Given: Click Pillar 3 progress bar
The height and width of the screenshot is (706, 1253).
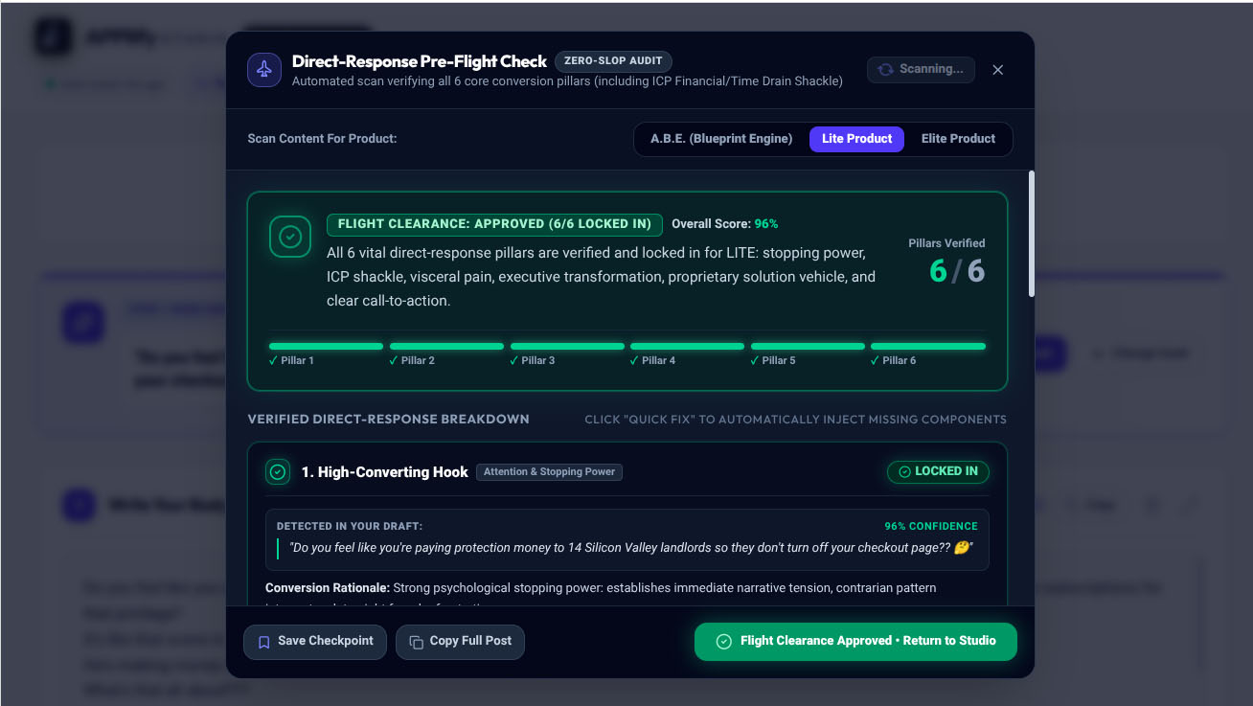Looking at the screenshot, I should tap(567, 346).
